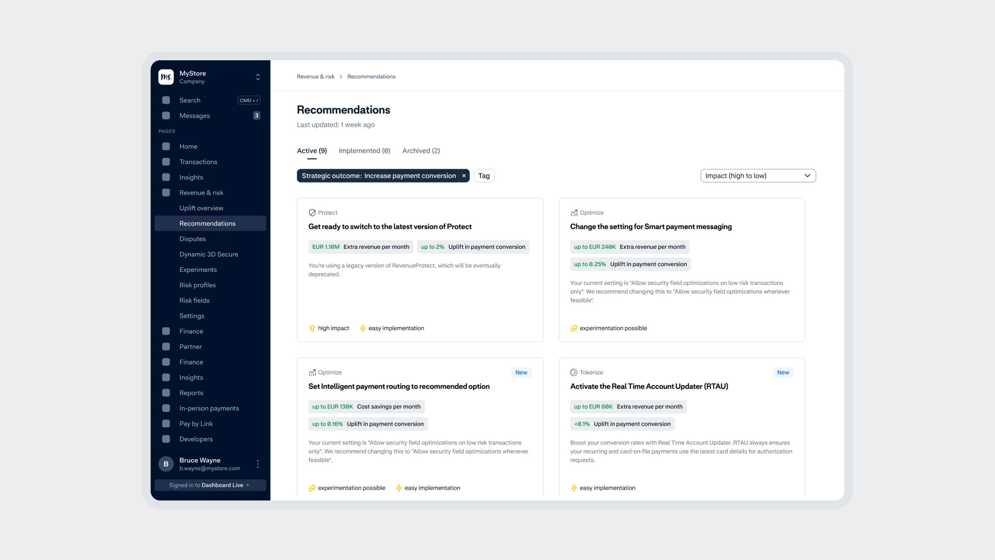Image resolution: width=995 pixels, height=560 pixels.
Task: Click the Protect shield icon on the first card
Action: (x=312, y=213)
